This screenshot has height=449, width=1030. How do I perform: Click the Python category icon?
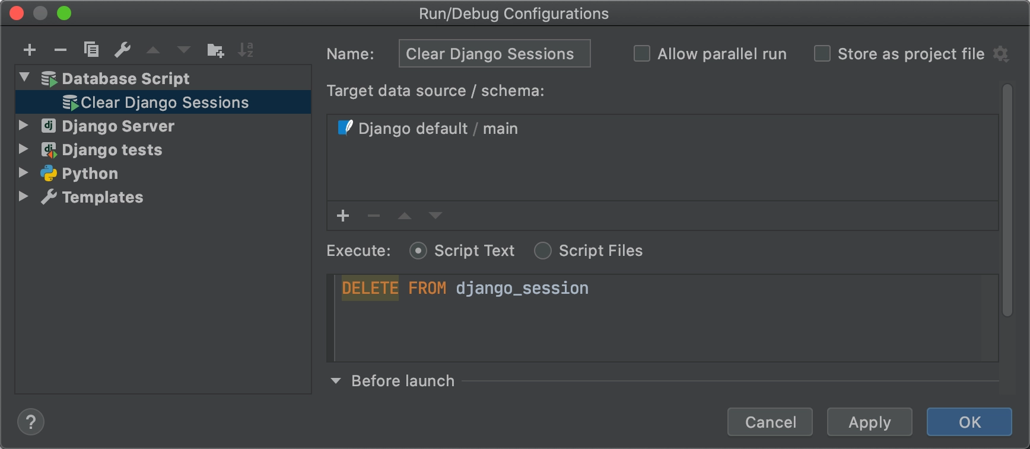point(49,174)
